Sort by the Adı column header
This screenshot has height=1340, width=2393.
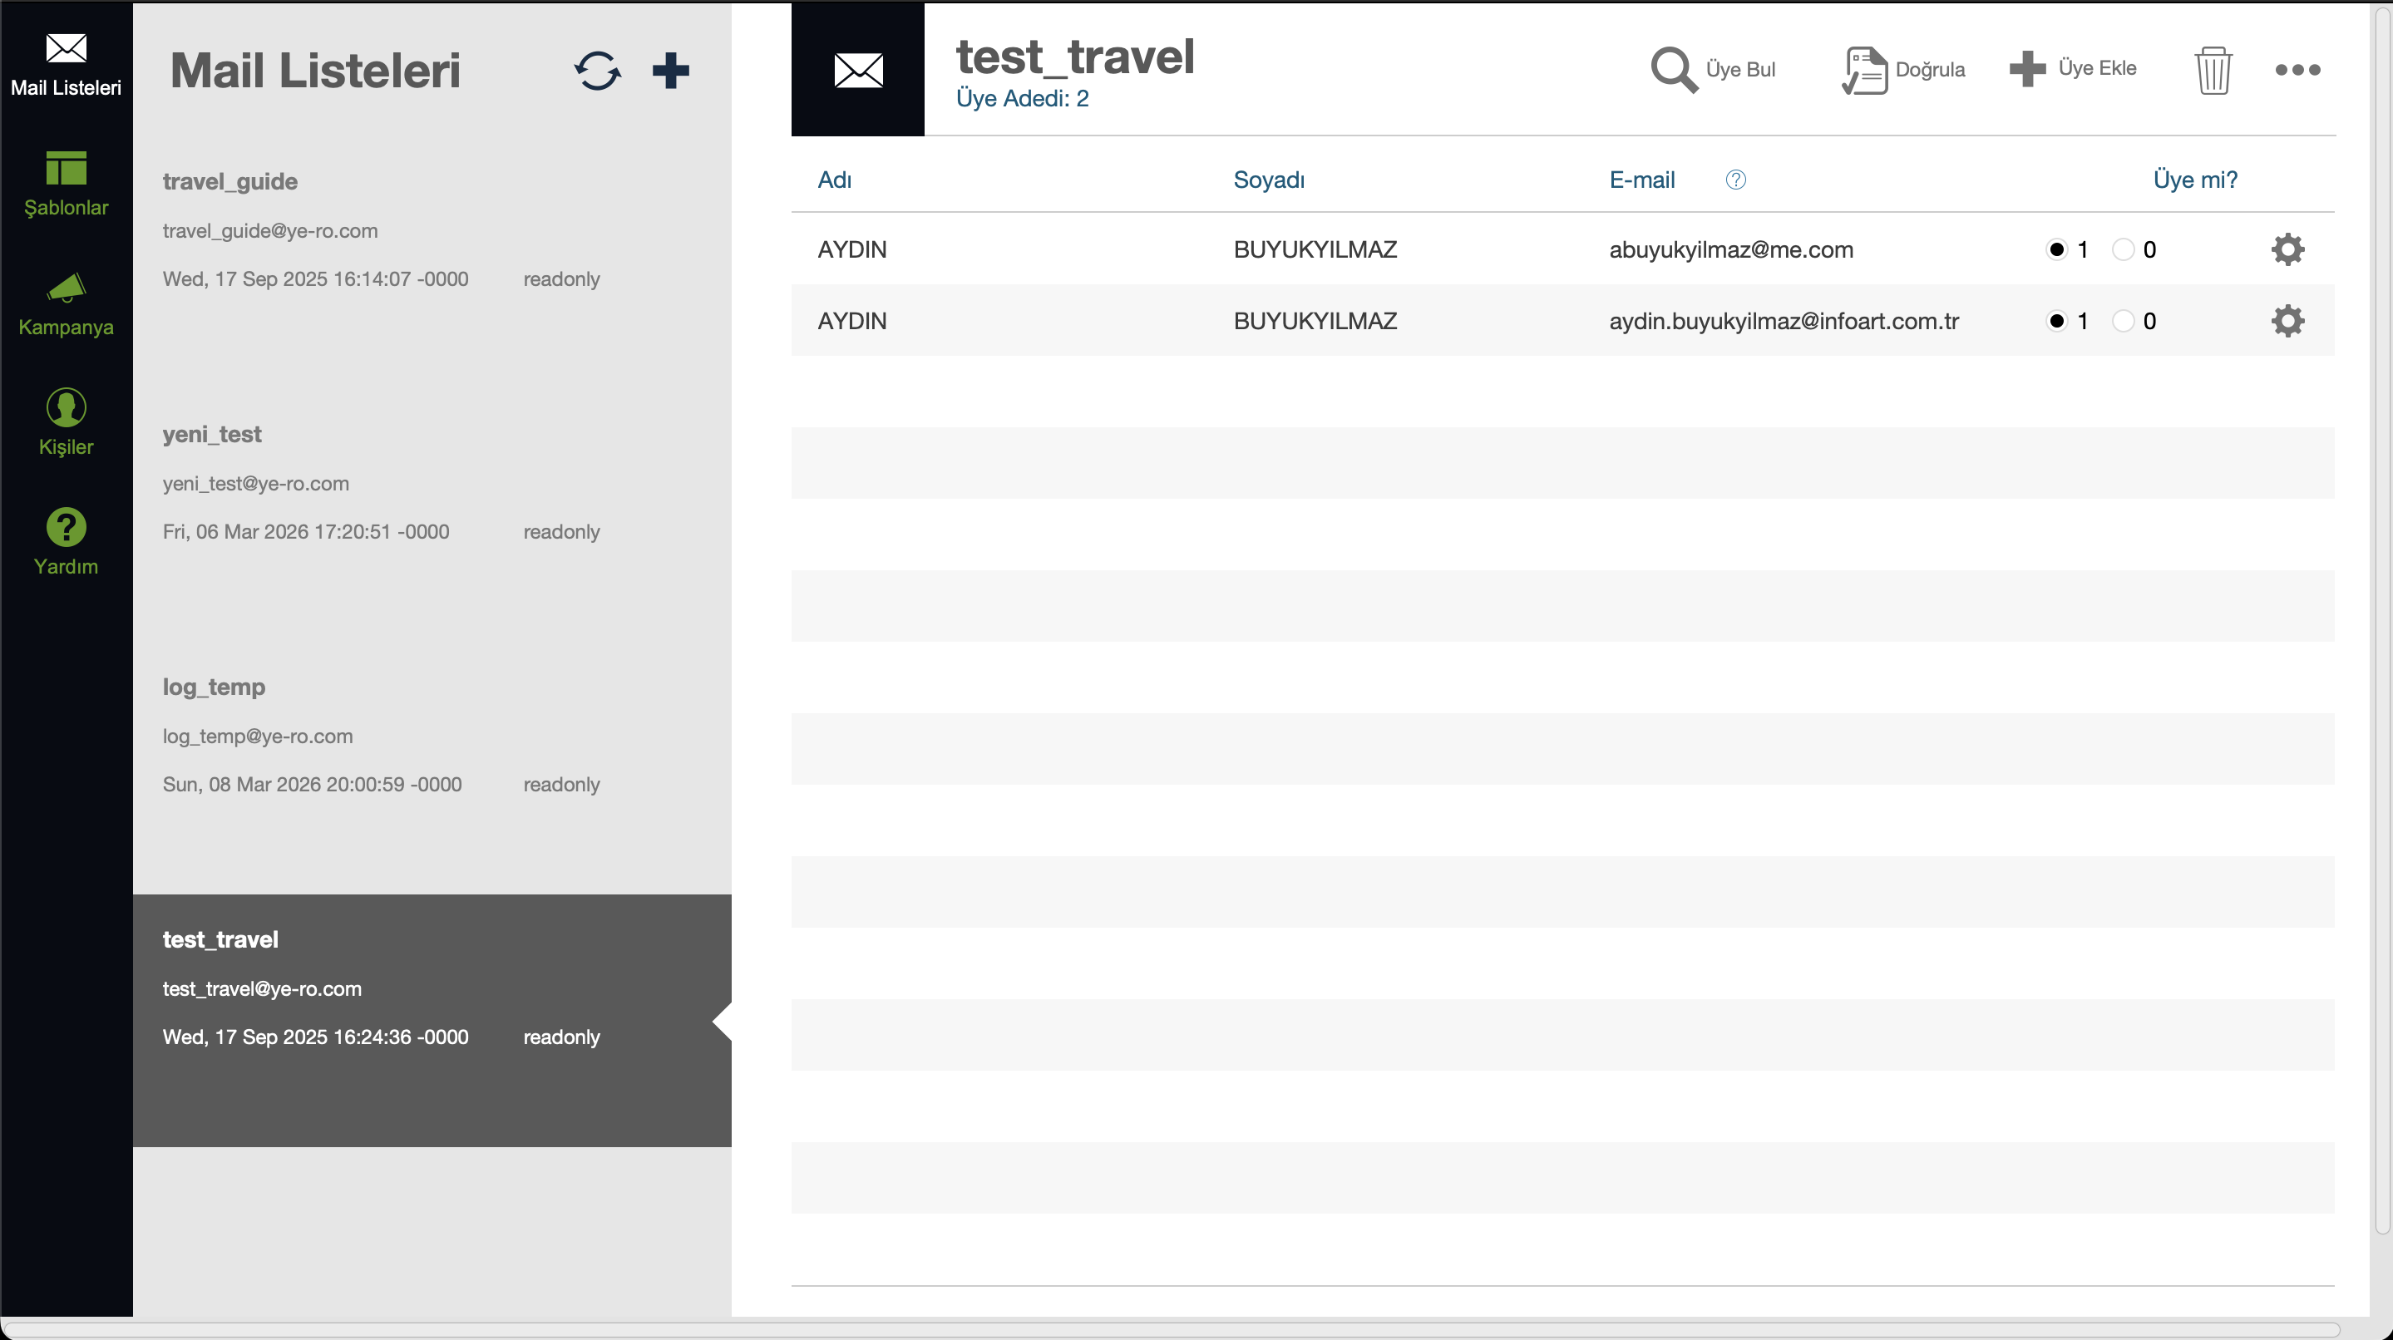coord(834,180)
